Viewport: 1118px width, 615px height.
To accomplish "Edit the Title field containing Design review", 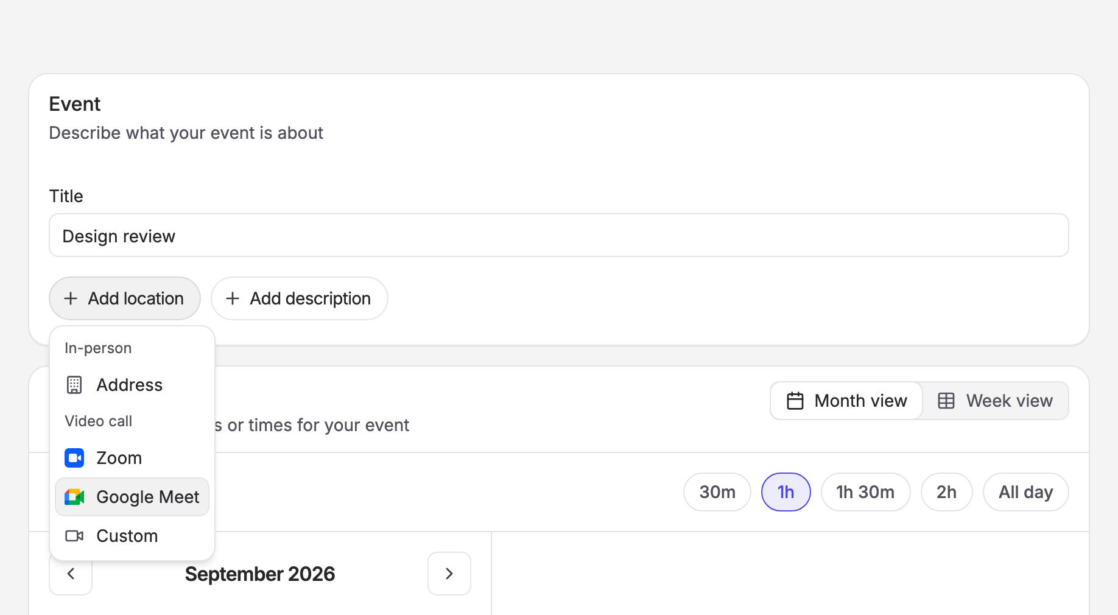I will tap(559, 235).
